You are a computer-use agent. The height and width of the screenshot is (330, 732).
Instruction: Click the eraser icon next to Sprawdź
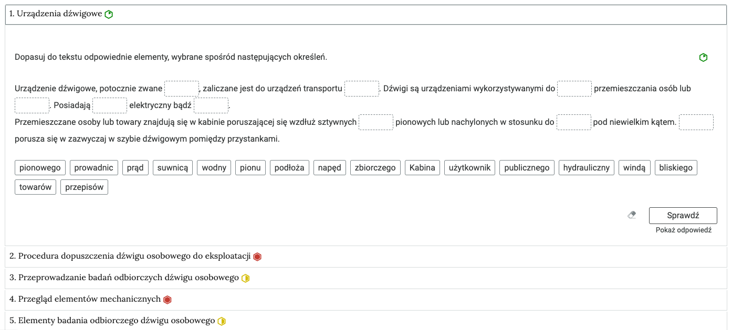[632, 214]
